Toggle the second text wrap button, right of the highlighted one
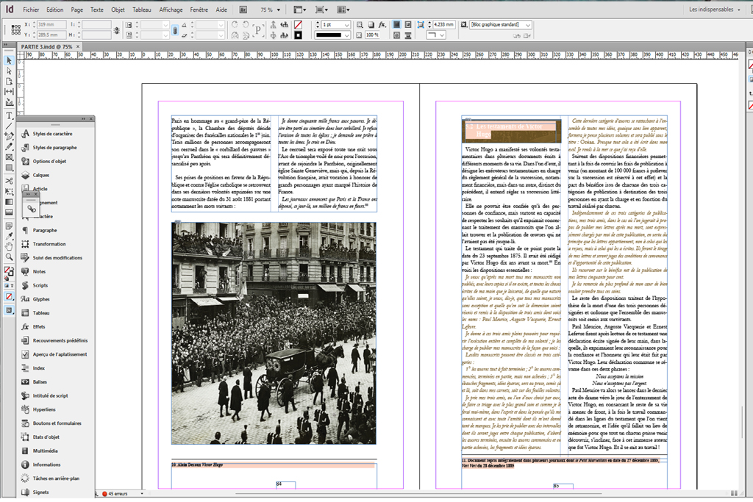The height and width of the screenshot is (502, 753). click(407, 24)
